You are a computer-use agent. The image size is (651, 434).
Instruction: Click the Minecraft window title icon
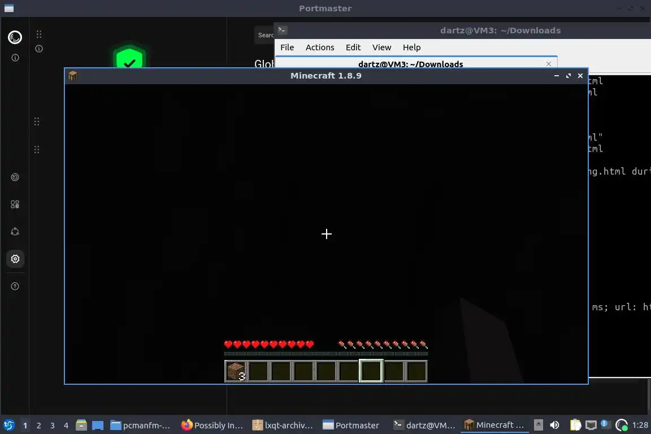[x=73, y=76]
